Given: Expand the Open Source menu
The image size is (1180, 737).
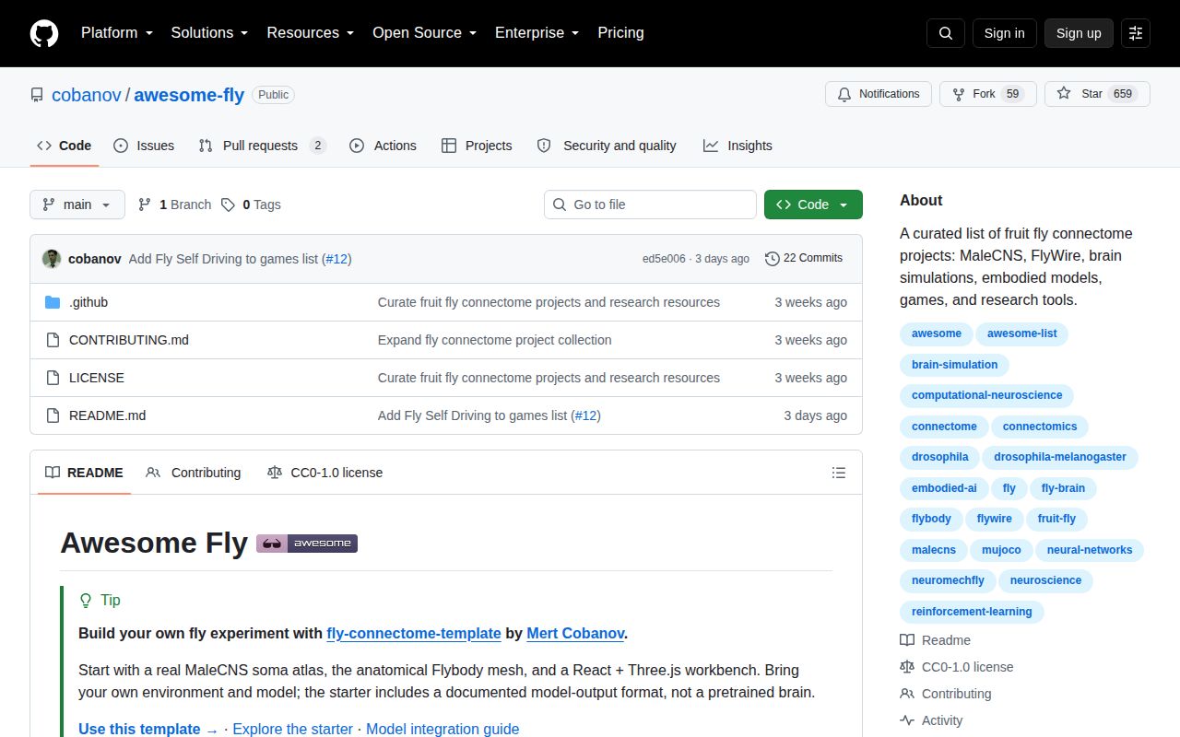Looking at the screenshot, I should point(425,33).
